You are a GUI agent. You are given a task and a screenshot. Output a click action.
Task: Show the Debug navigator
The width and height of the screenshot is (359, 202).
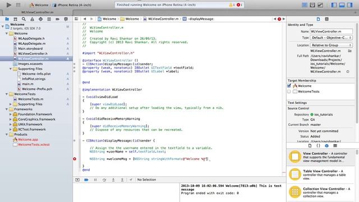tap(49, 19)
